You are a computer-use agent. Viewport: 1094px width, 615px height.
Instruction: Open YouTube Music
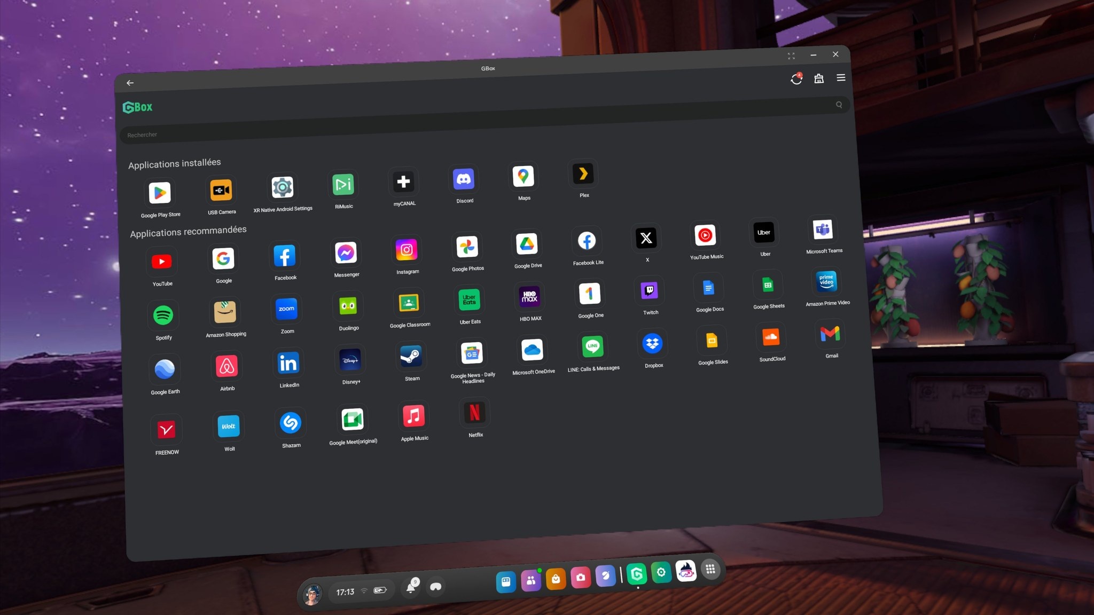point(705,235)
